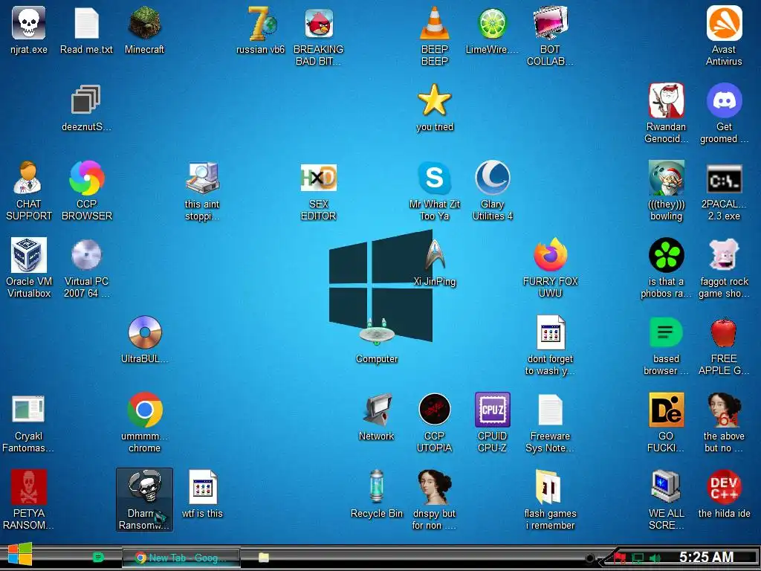Click the green chat icon in taskbar
Screen dimensions: 761x571
[x=98, y=558]
